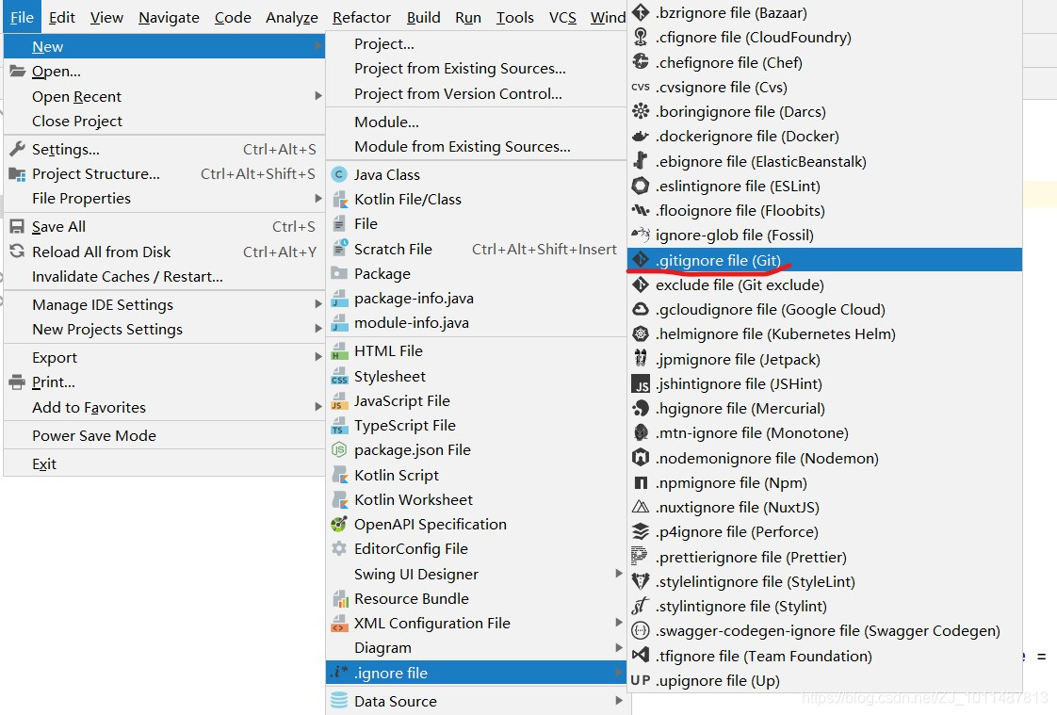The height and width of the screenshot is (715, 1057).
Task: Open the Edit menu
Action: pos(61,17)
